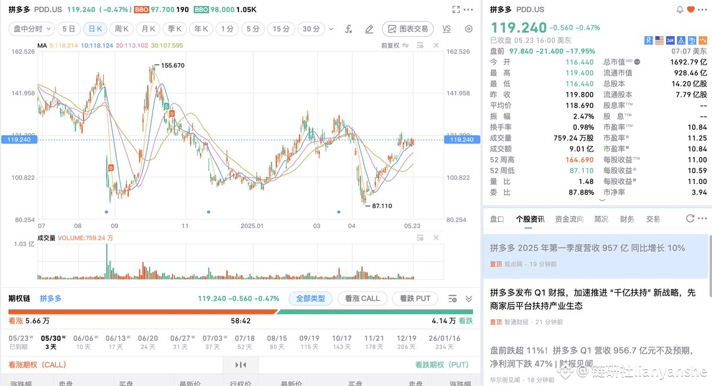712x386 pixels.
Task: Click the fifth blue balance badge icon
Action: (691, 40)
